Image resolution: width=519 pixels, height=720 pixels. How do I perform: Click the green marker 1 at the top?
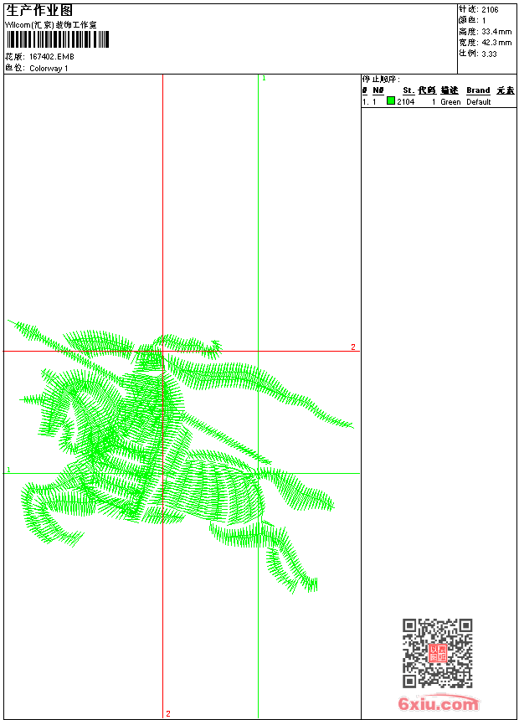tap(264, 78)
